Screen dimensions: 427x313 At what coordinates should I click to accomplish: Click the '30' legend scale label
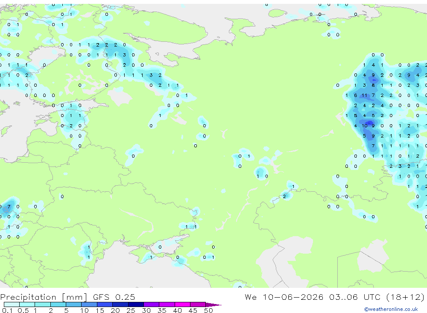(146, 310)
